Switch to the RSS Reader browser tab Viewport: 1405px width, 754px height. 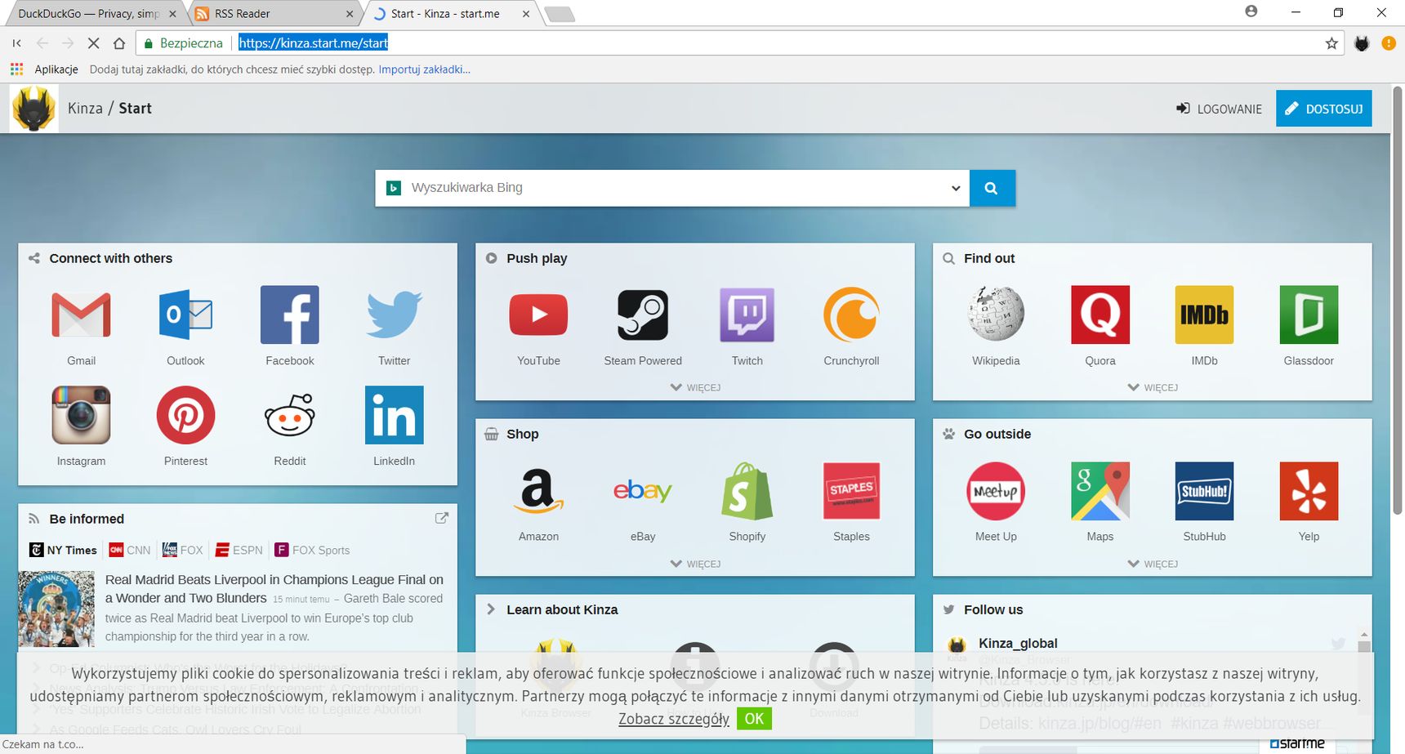tap(274, 14)
